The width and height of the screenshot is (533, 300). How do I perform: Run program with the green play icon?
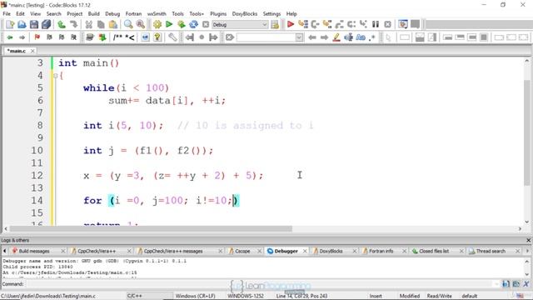(x=169, y=24)
